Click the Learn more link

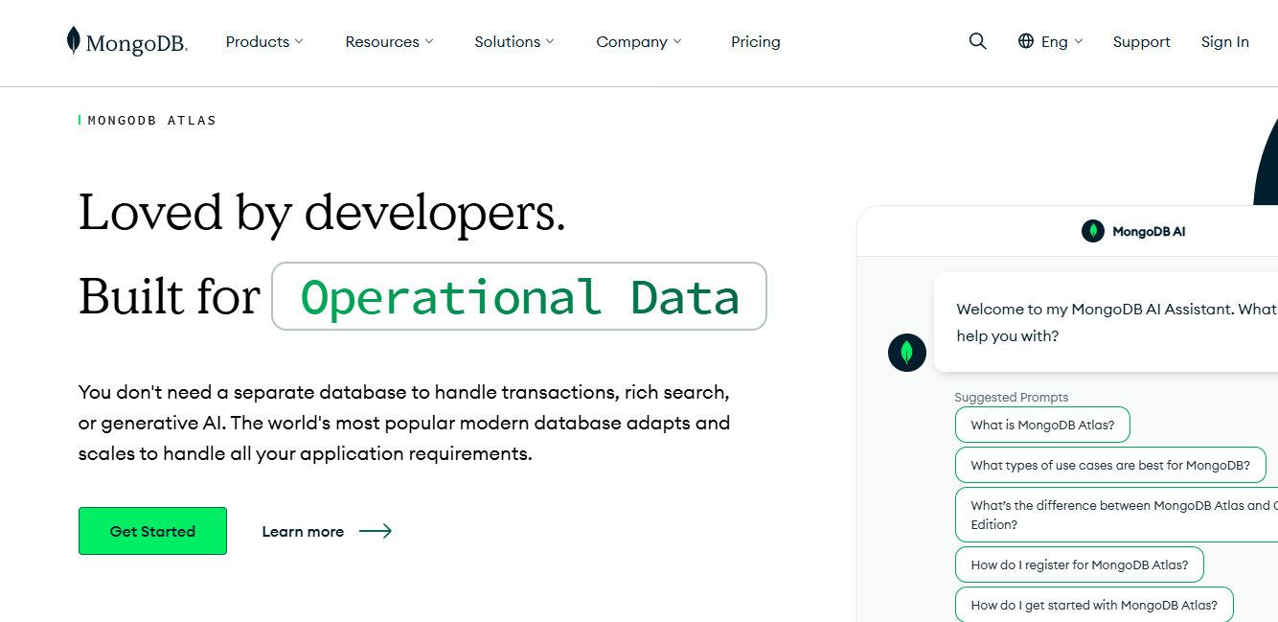[x=303, y=531]
